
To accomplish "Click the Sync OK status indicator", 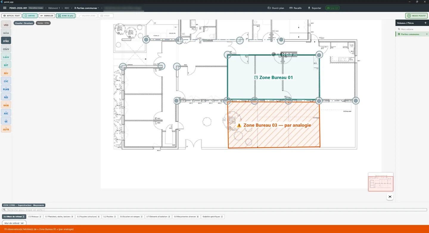I will [x=332, y=8].
